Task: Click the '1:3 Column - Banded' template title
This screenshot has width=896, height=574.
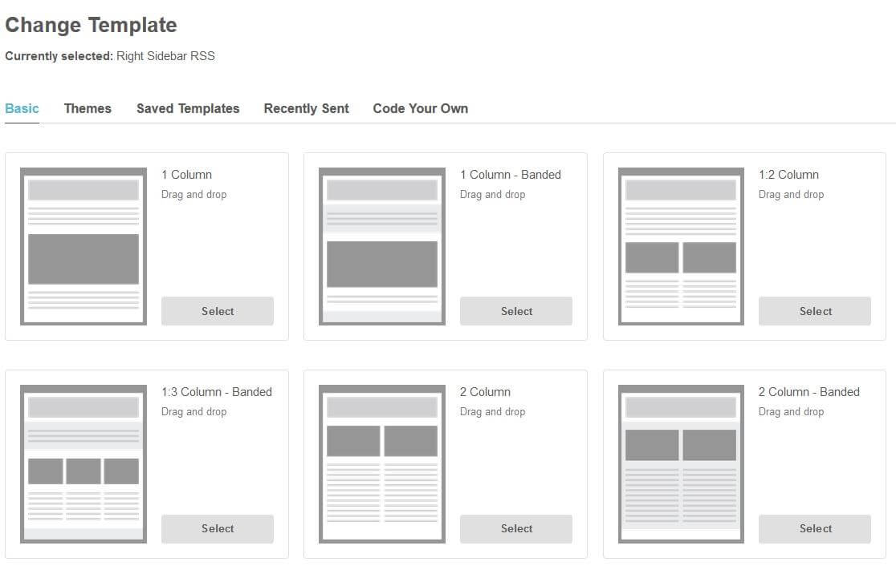Action: pos(217,392)
